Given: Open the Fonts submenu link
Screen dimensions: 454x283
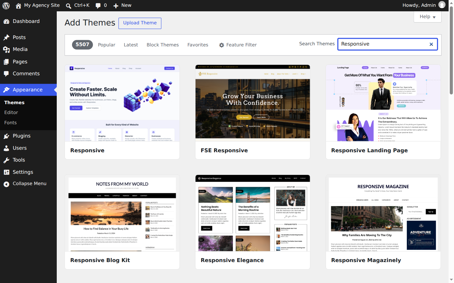Looking at the screenshot, I should pyautogui.click(x=10, y=123).
